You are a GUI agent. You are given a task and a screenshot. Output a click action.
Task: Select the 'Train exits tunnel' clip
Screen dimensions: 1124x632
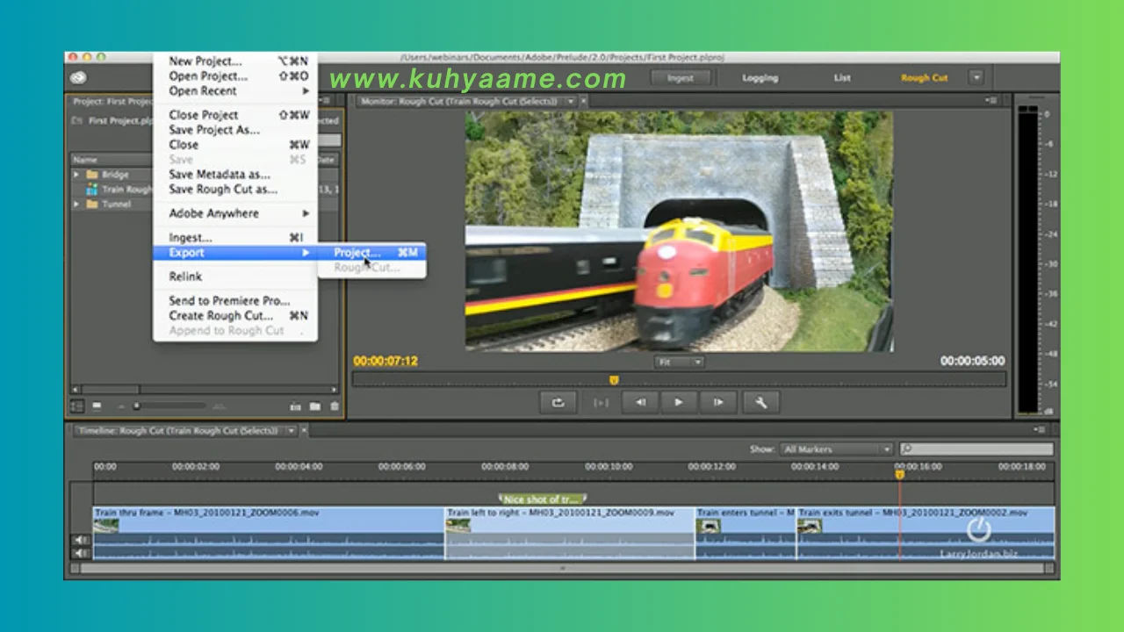click(x=926, y=533)
